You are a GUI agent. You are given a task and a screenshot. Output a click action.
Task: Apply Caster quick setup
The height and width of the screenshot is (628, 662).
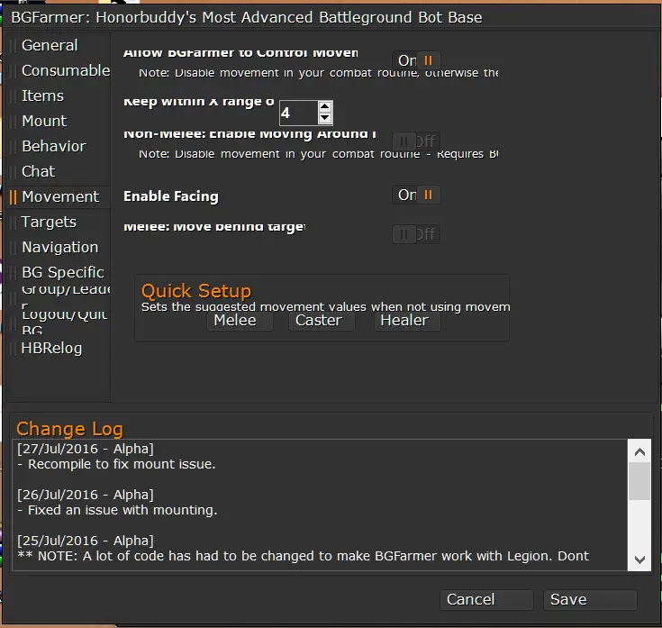click(x=322, y=321)
